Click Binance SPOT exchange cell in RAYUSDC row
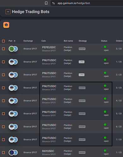The image size is (123, 157). 30,153
